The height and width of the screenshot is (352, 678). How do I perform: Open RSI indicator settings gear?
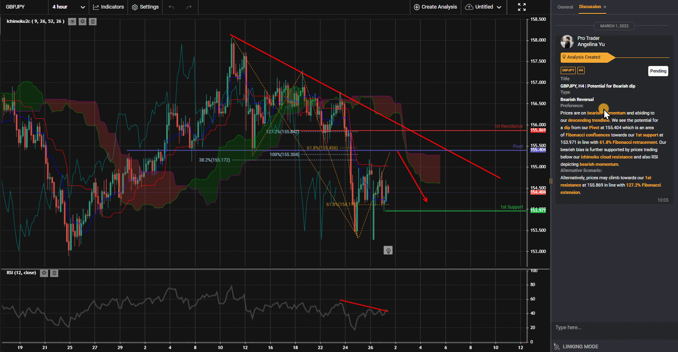tap(44, 273)
